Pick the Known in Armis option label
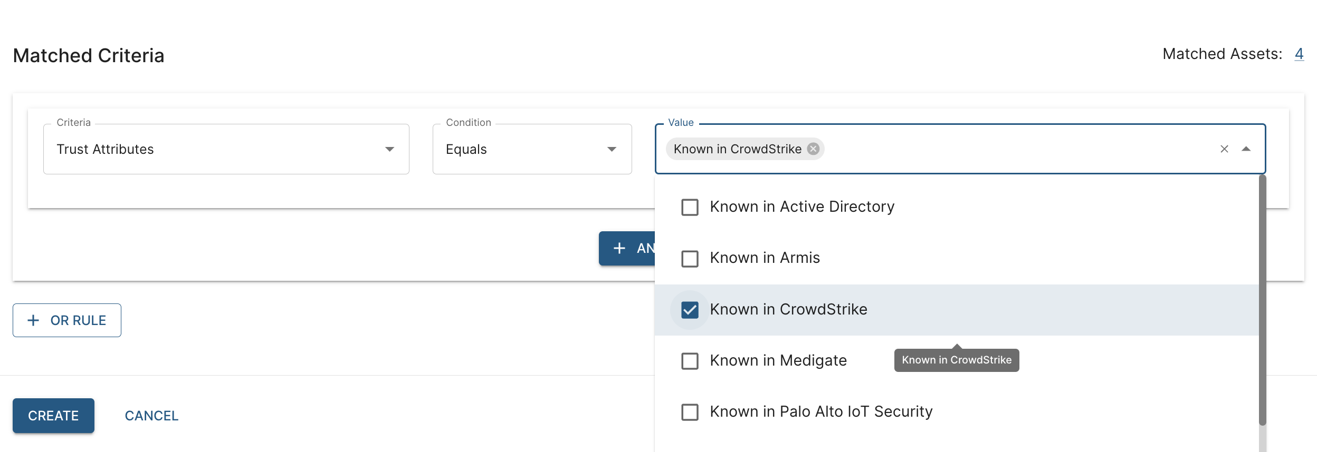Viewport: 1317px width, 452px height. coord(765,258)
